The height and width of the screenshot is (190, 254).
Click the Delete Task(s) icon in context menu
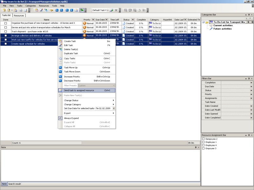point(60,49)
